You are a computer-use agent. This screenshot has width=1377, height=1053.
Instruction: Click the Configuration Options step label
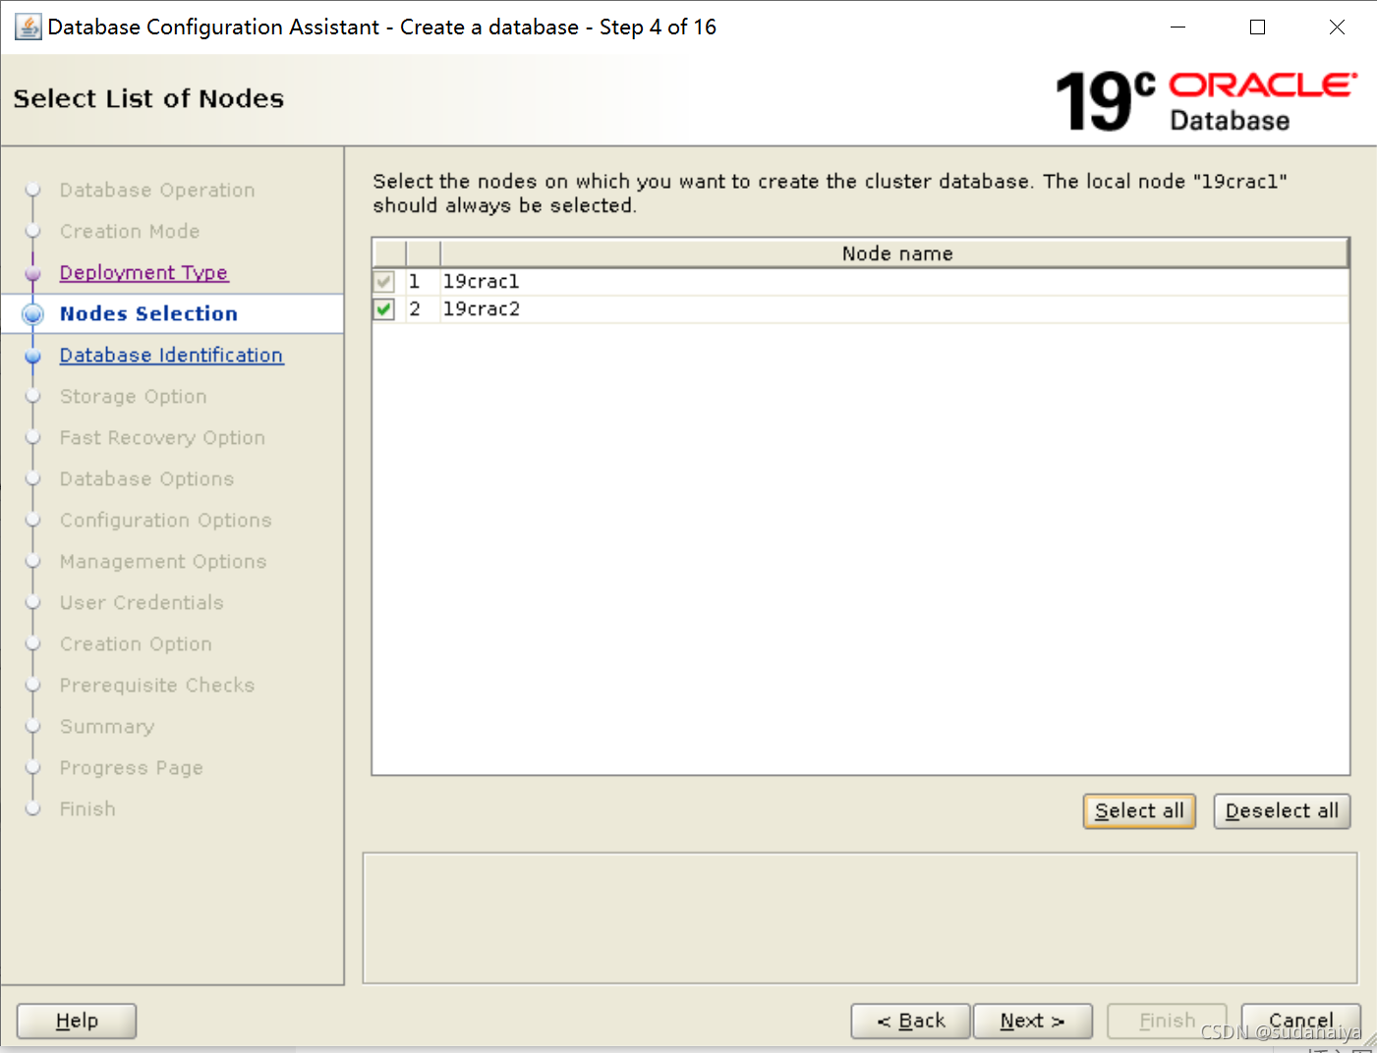pyautogui.click(x=165, y=520)
